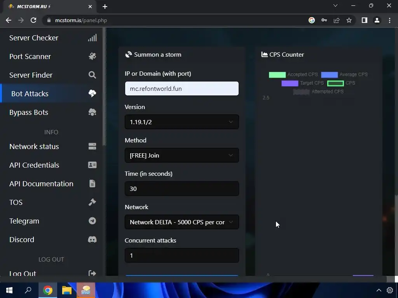Open a new browser tab with plus

coord(105,7)
